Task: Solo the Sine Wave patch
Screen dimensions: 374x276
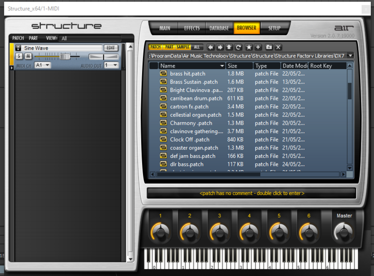Action: tap(19, 56)
